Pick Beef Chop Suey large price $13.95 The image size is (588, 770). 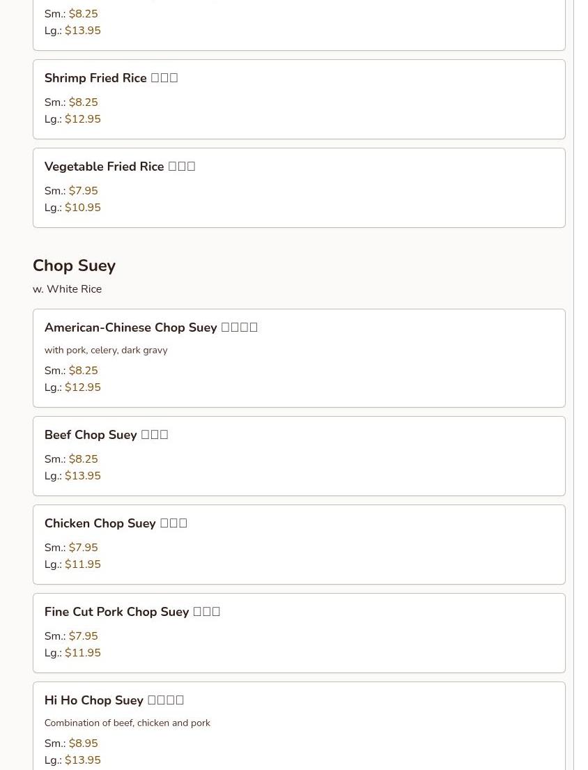tap(82, 476)
